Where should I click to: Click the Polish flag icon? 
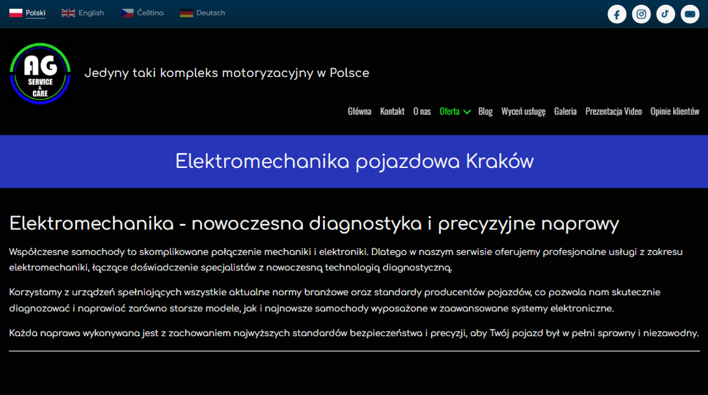click(x=16, y=13)
